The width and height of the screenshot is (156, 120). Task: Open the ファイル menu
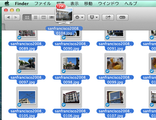(43, 4)
